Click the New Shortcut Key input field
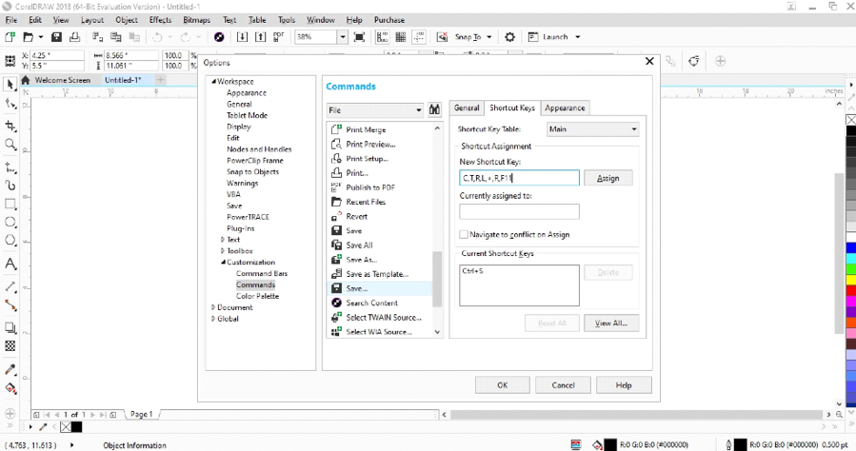The image size is (856, 451). tap(519, 178)
